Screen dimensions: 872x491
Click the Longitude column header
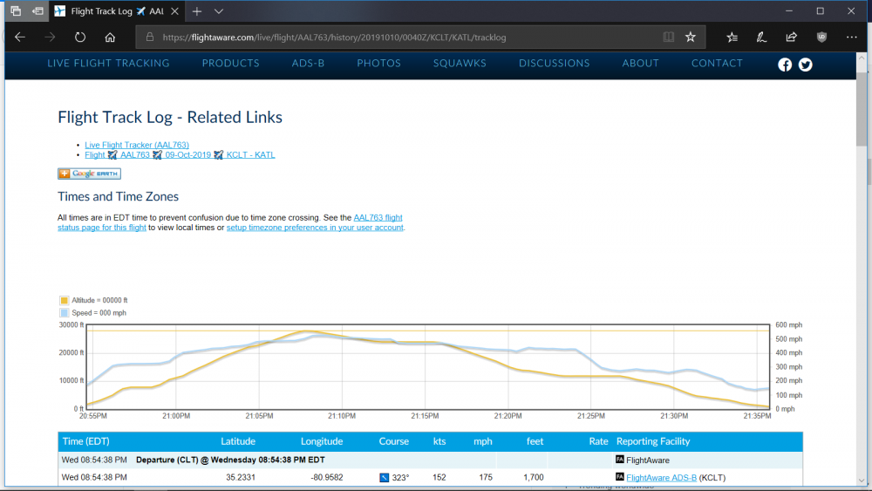tap(322, 441)
